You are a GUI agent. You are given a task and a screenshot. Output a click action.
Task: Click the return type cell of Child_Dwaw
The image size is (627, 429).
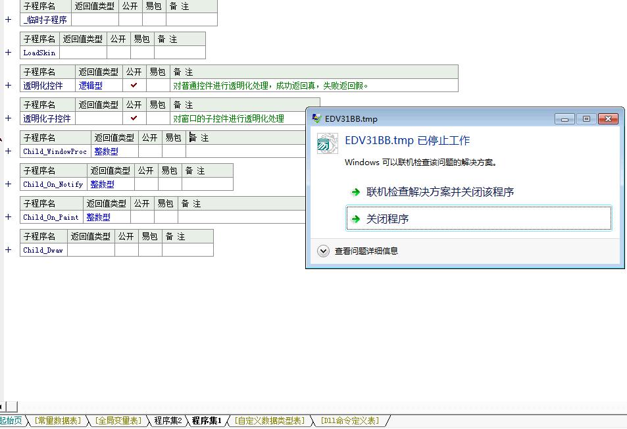(x=91, y=250)
